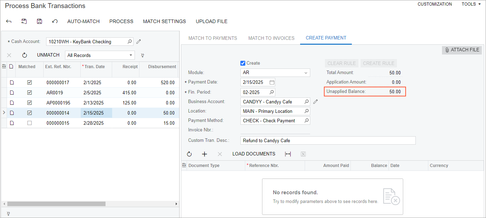The image size is (486, 218).
Task: Click the Load Documents button
Action: (254, 154)
